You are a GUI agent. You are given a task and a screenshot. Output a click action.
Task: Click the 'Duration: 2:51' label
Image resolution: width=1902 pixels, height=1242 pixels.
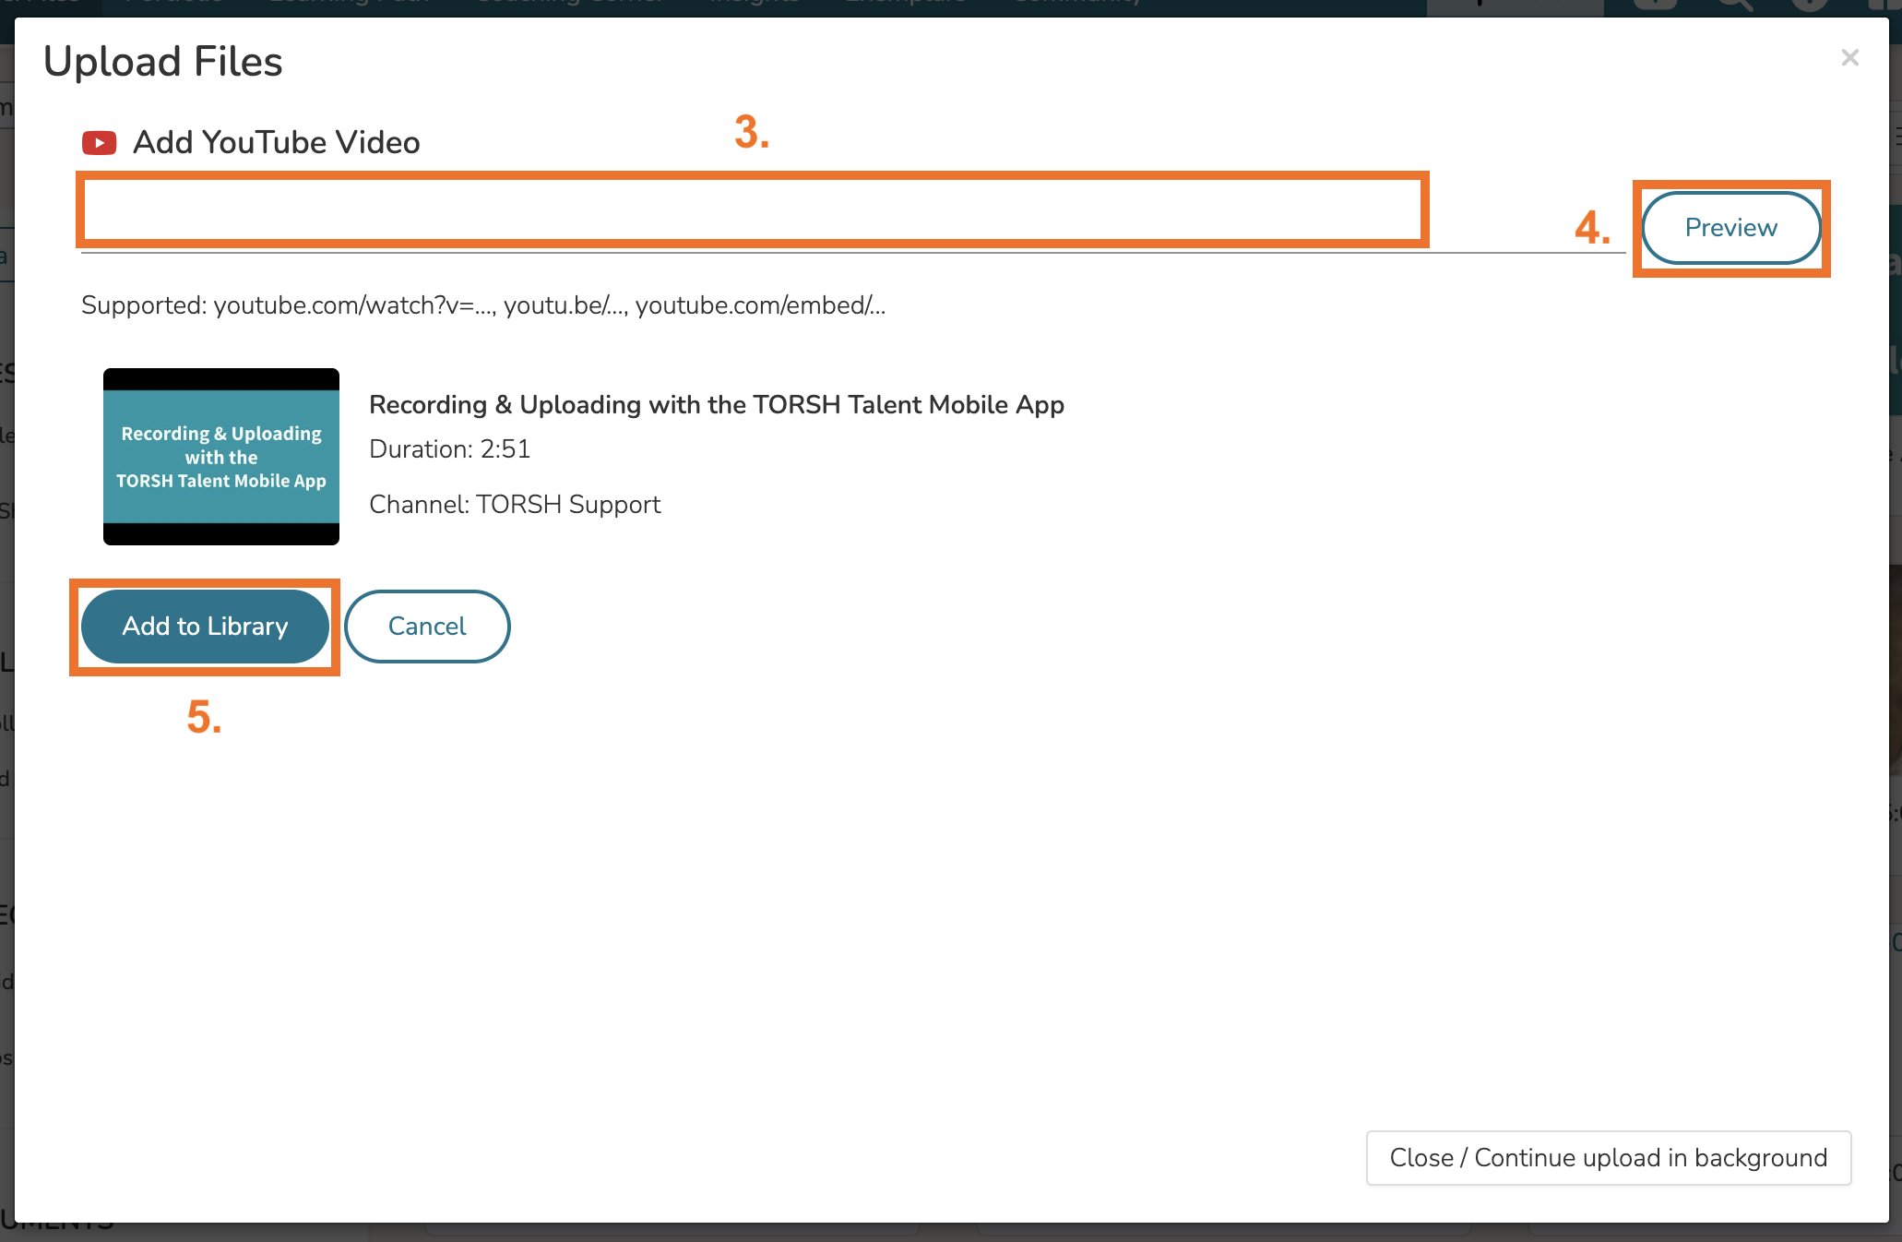click(449, 449)
